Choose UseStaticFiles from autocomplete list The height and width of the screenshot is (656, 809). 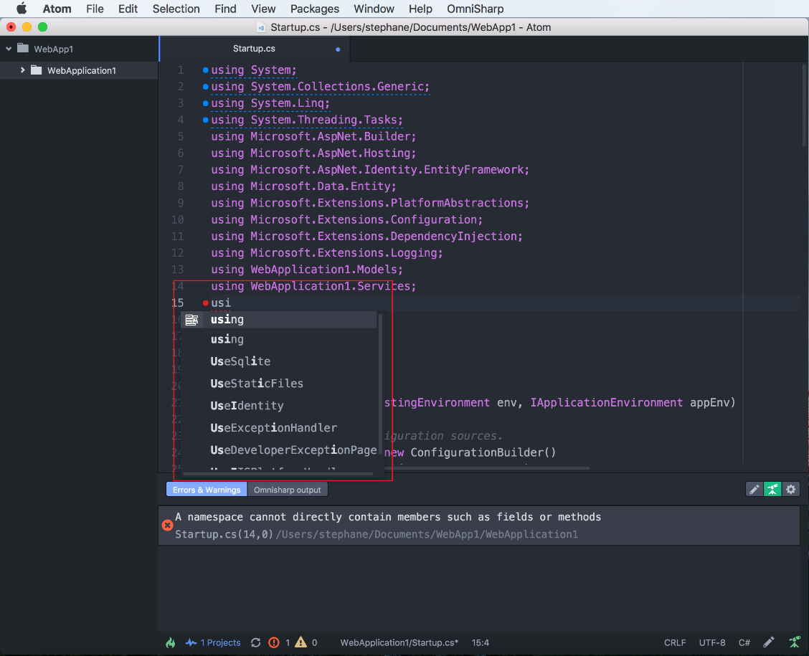click(278, 384)
